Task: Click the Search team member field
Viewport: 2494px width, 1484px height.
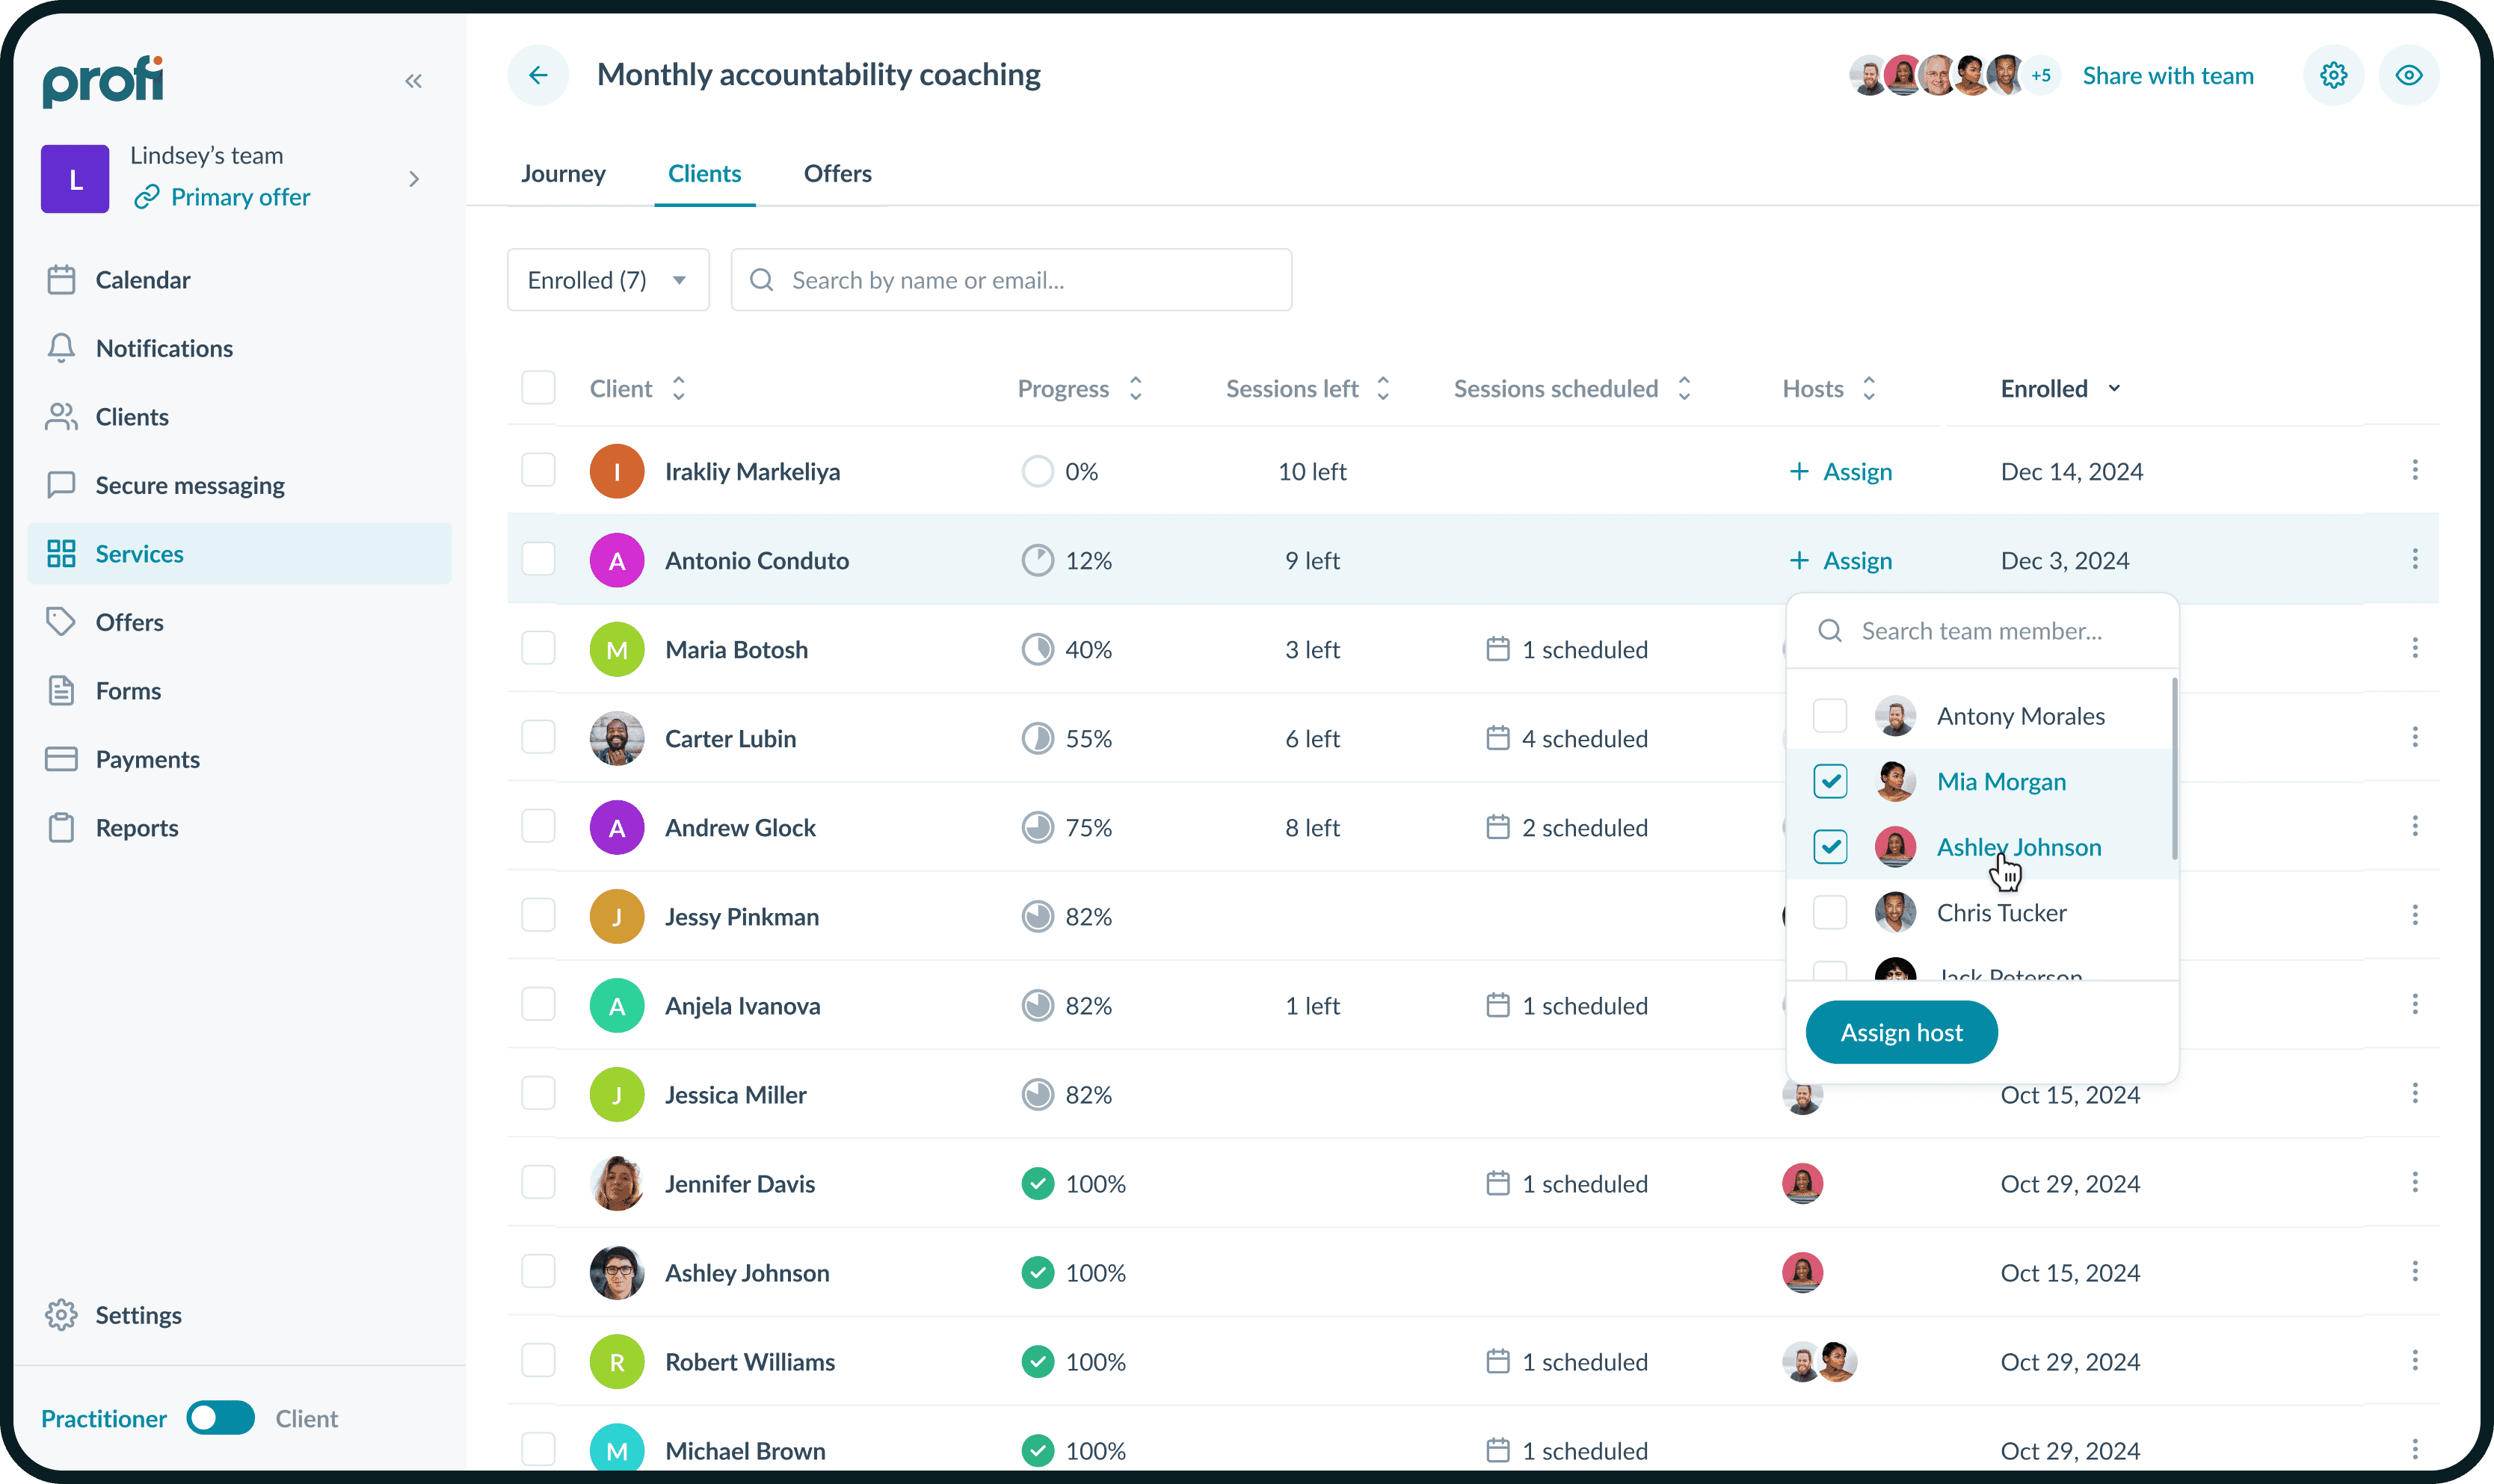Action: (x=1981, y=631)
